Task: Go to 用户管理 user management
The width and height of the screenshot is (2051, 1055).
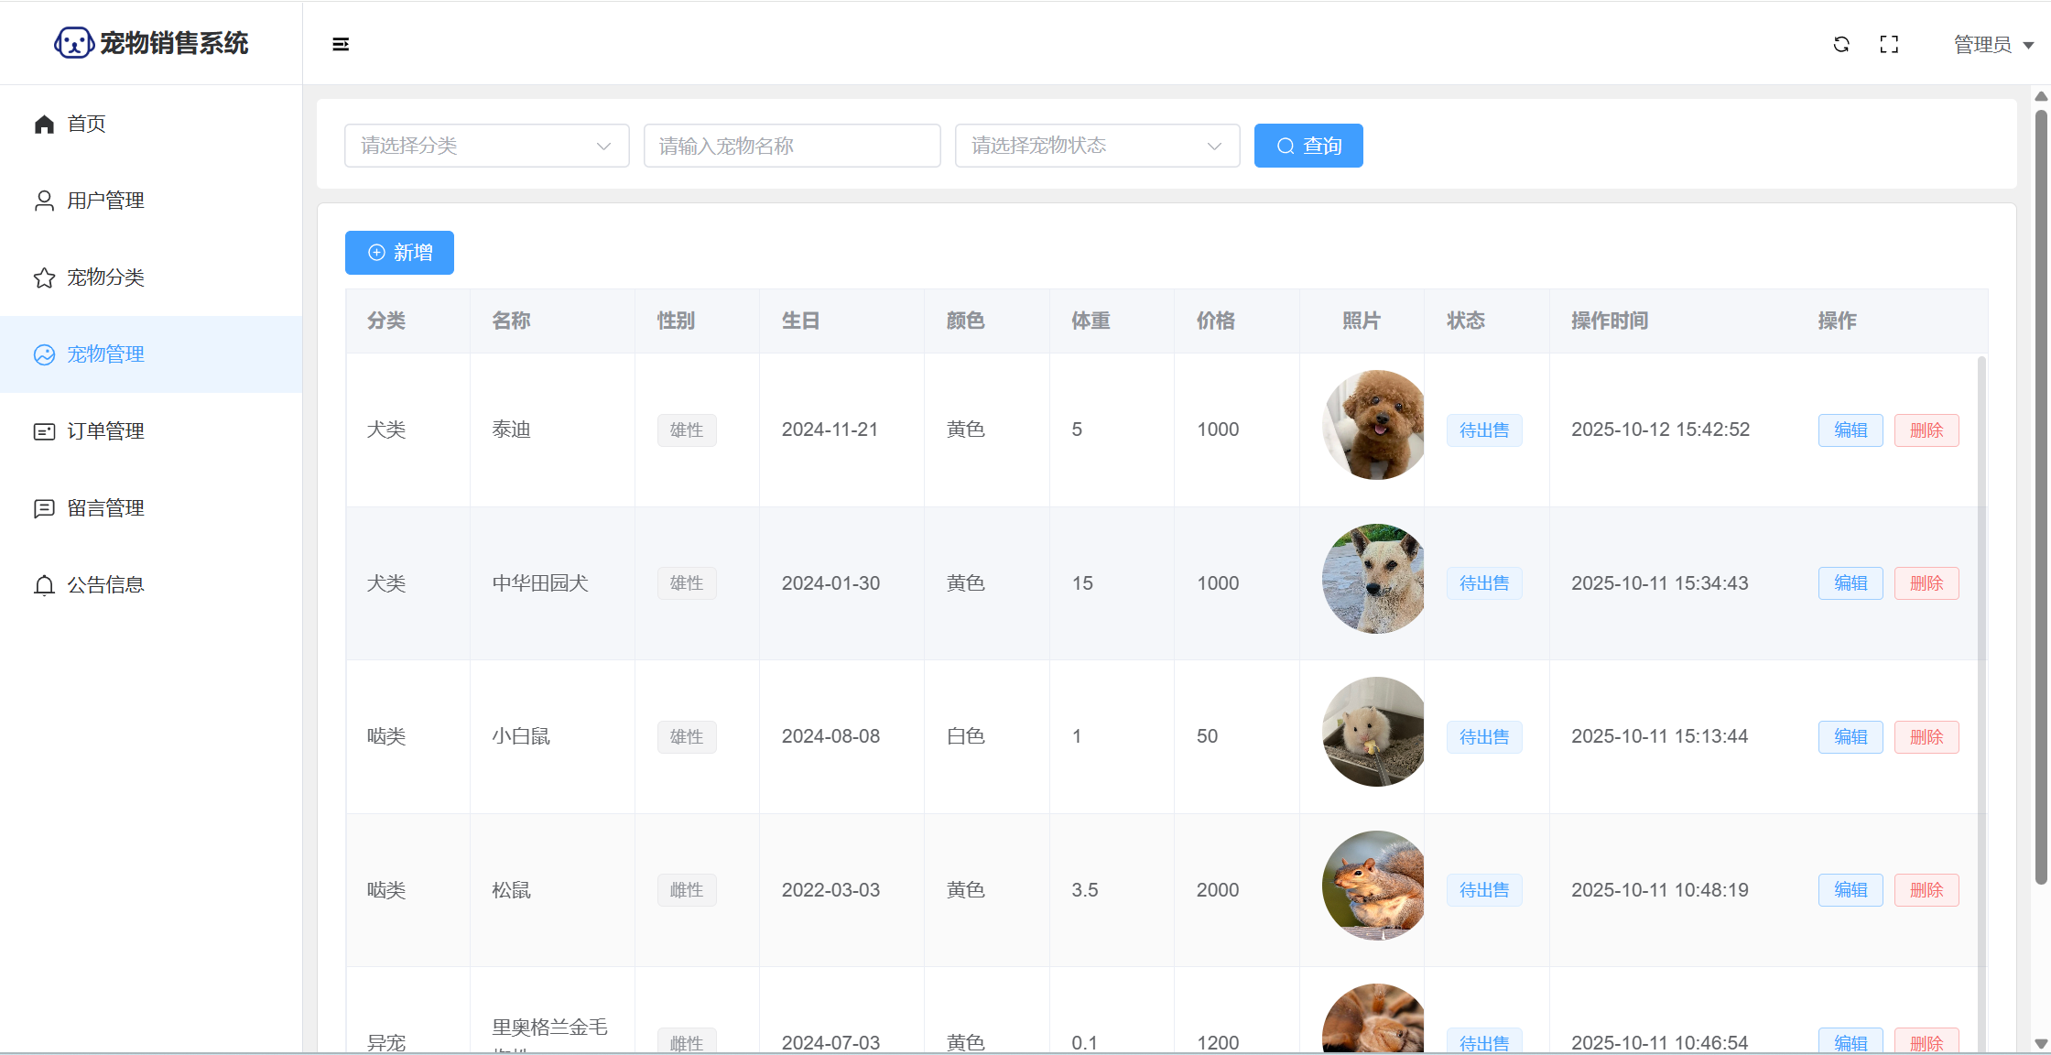Action: click(105, 201)
